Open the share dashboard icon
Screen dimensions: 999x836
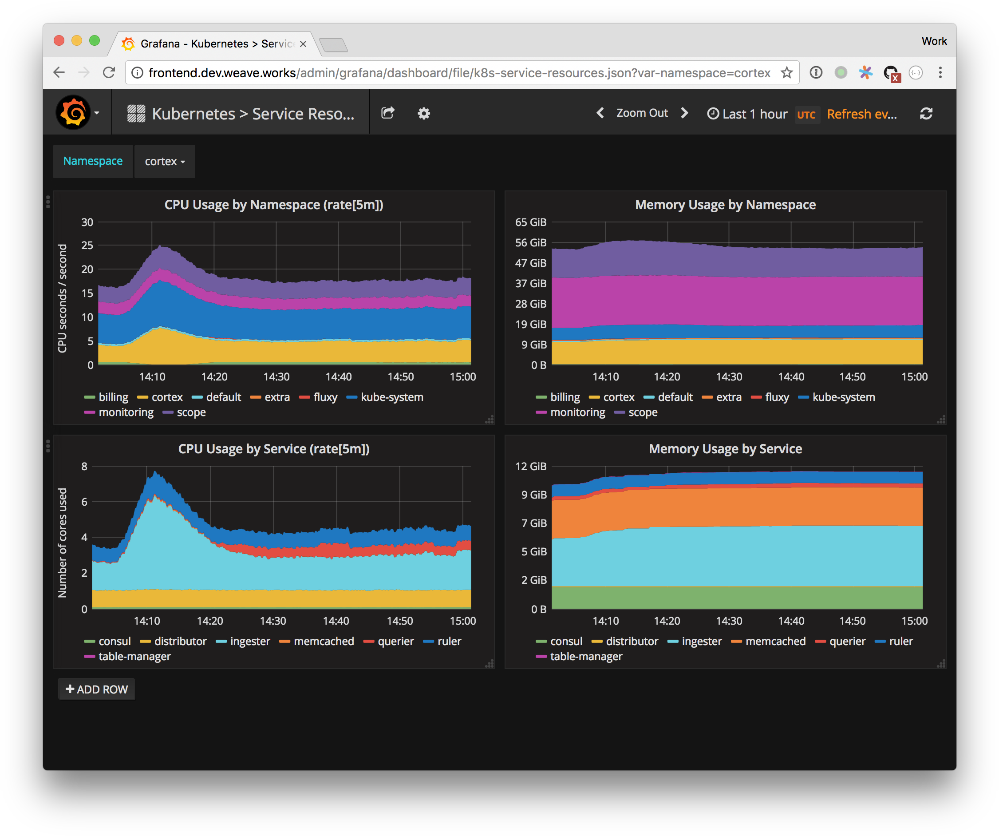point(388,113)
